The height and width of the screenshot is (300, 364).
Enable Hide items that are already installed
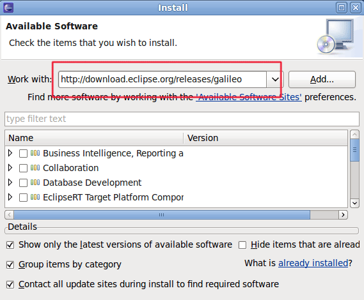[242, 245]
